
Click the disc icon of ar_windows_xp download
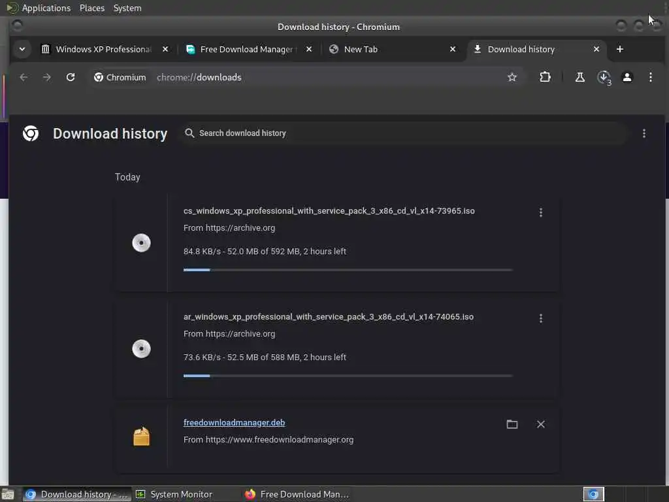141,349
